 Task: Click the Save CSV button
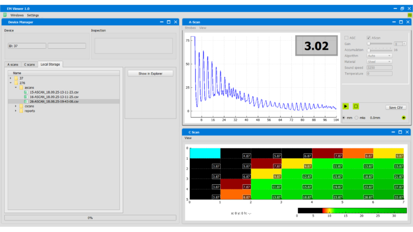[x=396, y=107]
